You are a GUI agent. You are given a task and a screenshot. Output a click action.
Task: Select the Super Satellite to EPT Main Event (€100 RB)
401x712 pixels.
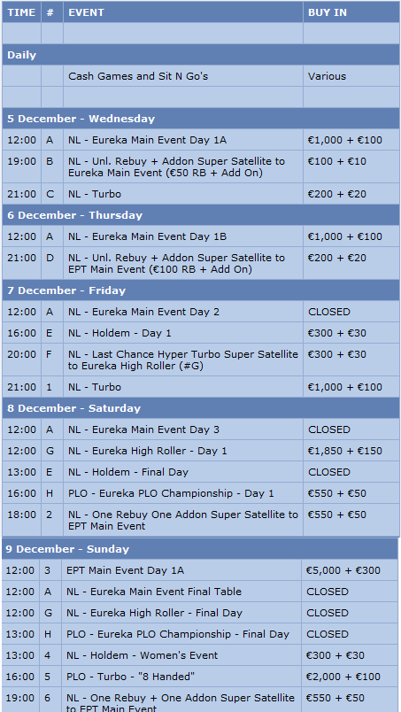(177, 263)
